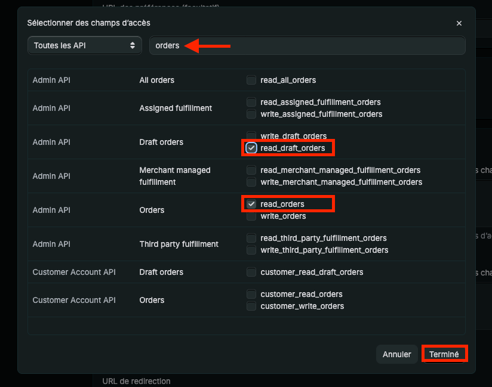Image resolution: width=492 pixels, height=387 pixels.
Task: Check read_assigned_fulfillment_orders scope
Action: point(251,102)
